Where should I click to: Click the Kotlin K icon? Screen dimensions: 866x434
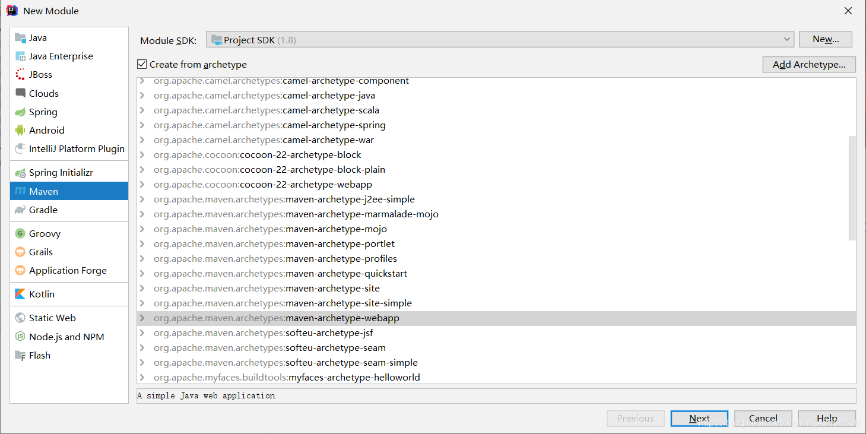coord(20,294)
